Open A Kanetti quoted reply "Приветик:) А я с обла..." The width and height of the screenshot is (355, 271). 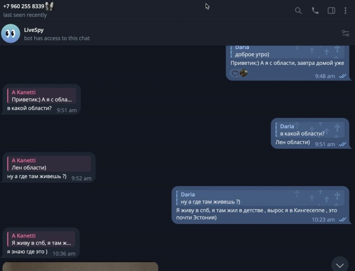[42, 96]
